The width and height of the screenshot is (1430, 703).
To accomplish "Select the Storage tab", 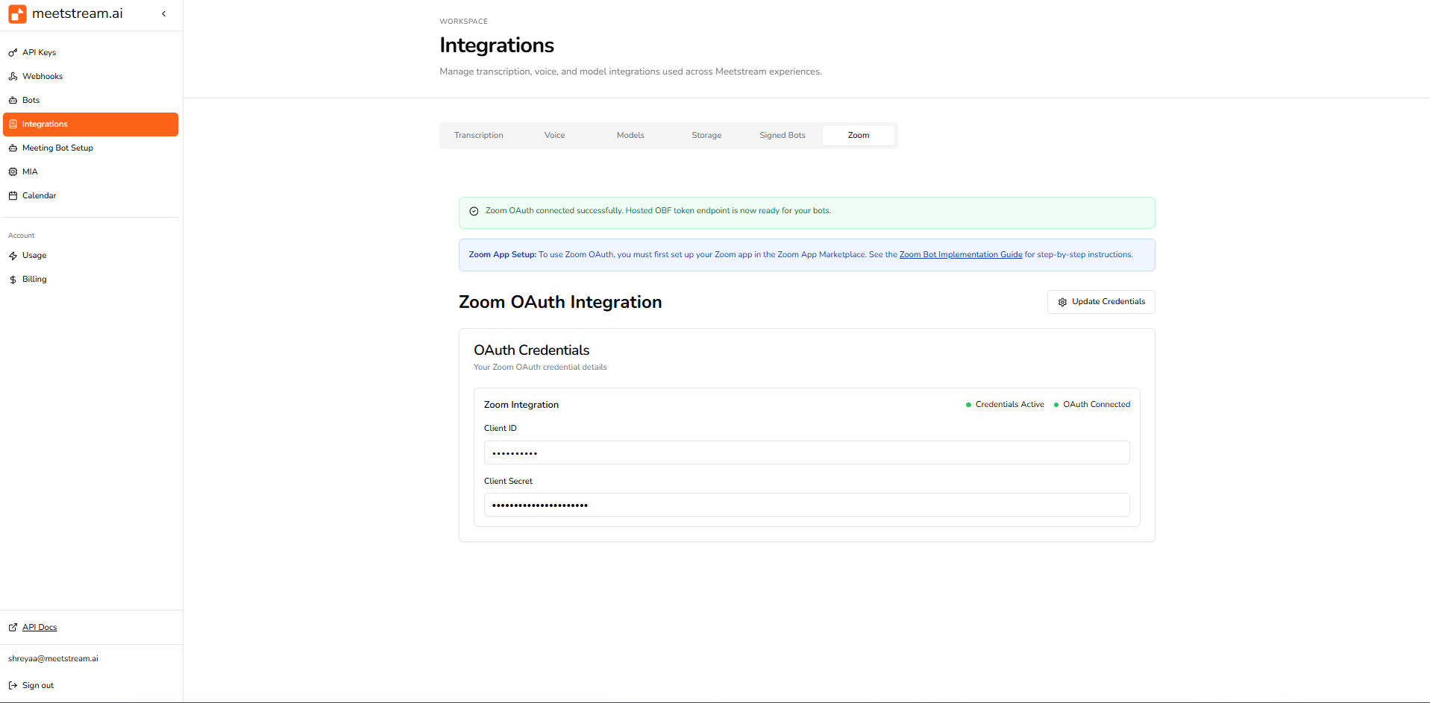I will coord(706,136).
